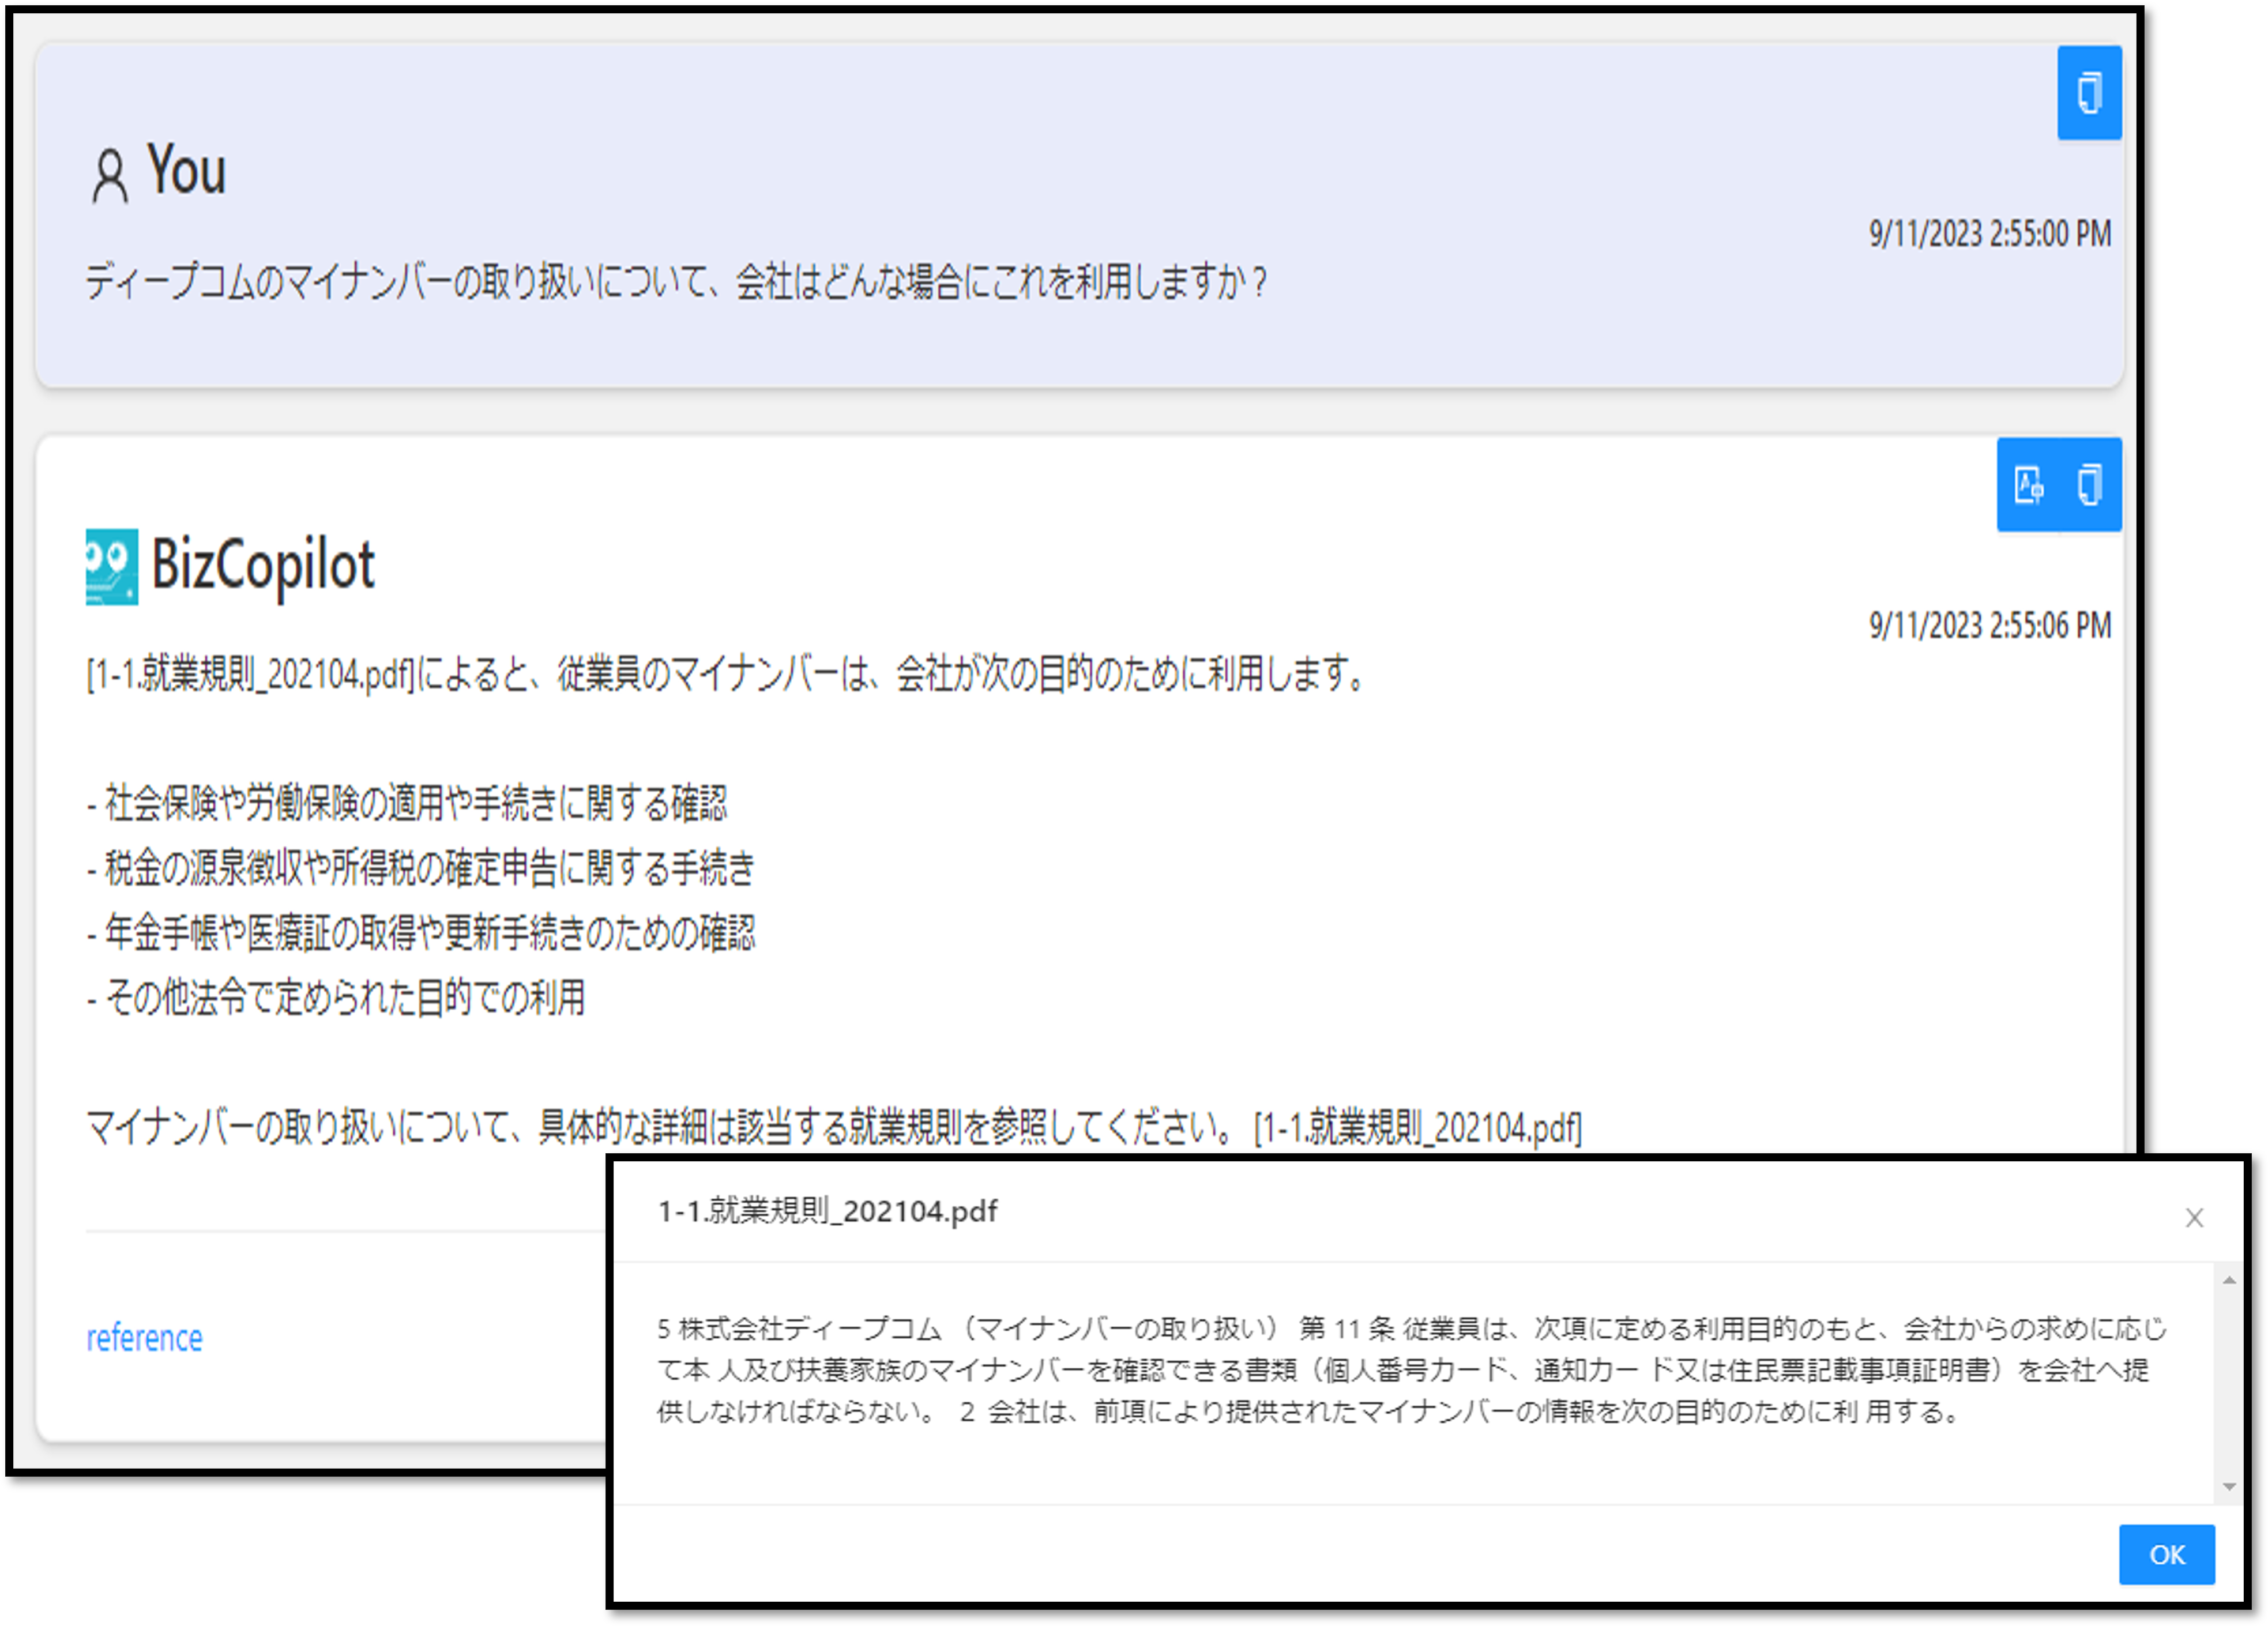
Task: Click the BizCopilot name heading
Action: pyautogui.click(x=263, y=566)
